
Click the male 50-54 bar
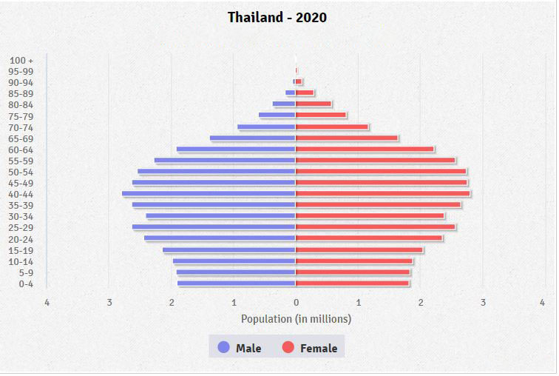click(216, 172)
